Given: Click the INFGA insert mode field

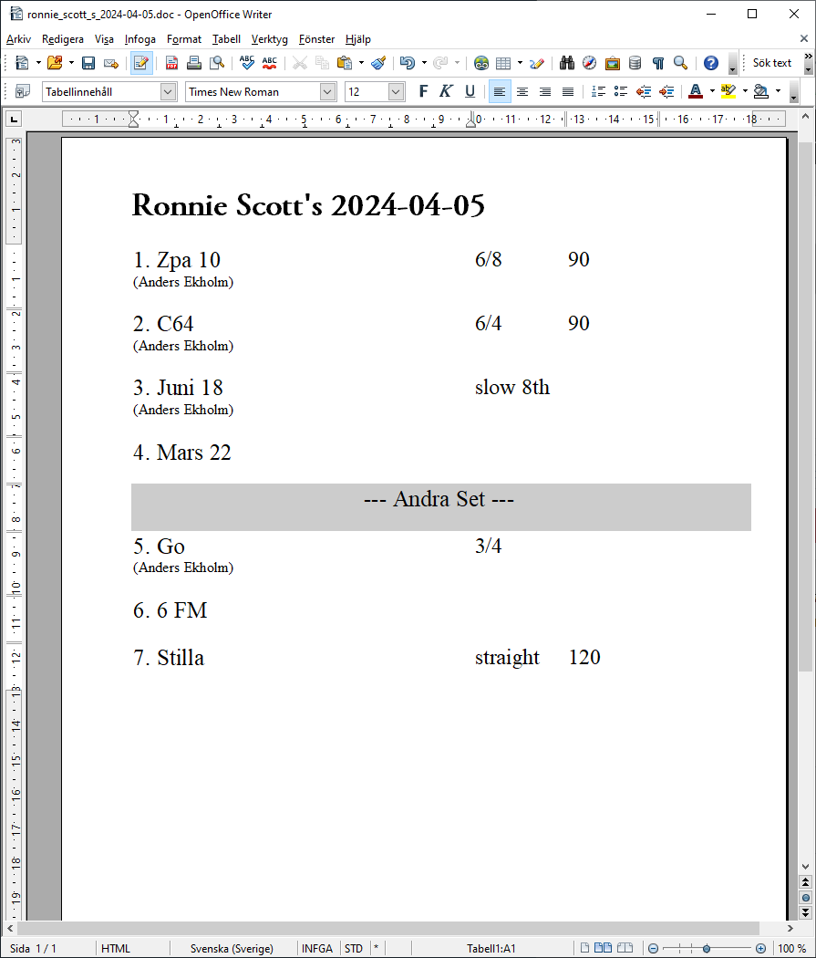Looking at the screenshot, I should (317, 948).
